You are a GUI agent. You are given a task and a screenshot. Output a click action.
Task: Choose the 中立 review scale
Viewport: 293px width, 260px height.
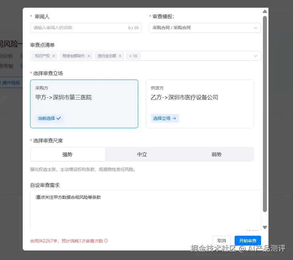pyautogui.click(x=142, y=154)
